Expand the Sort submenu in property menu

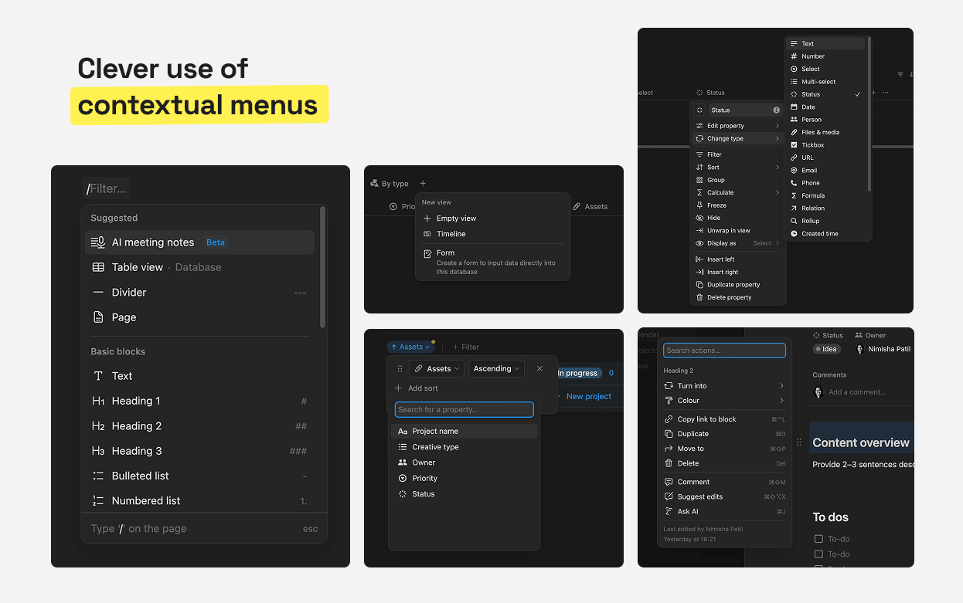tap(738, 168)
